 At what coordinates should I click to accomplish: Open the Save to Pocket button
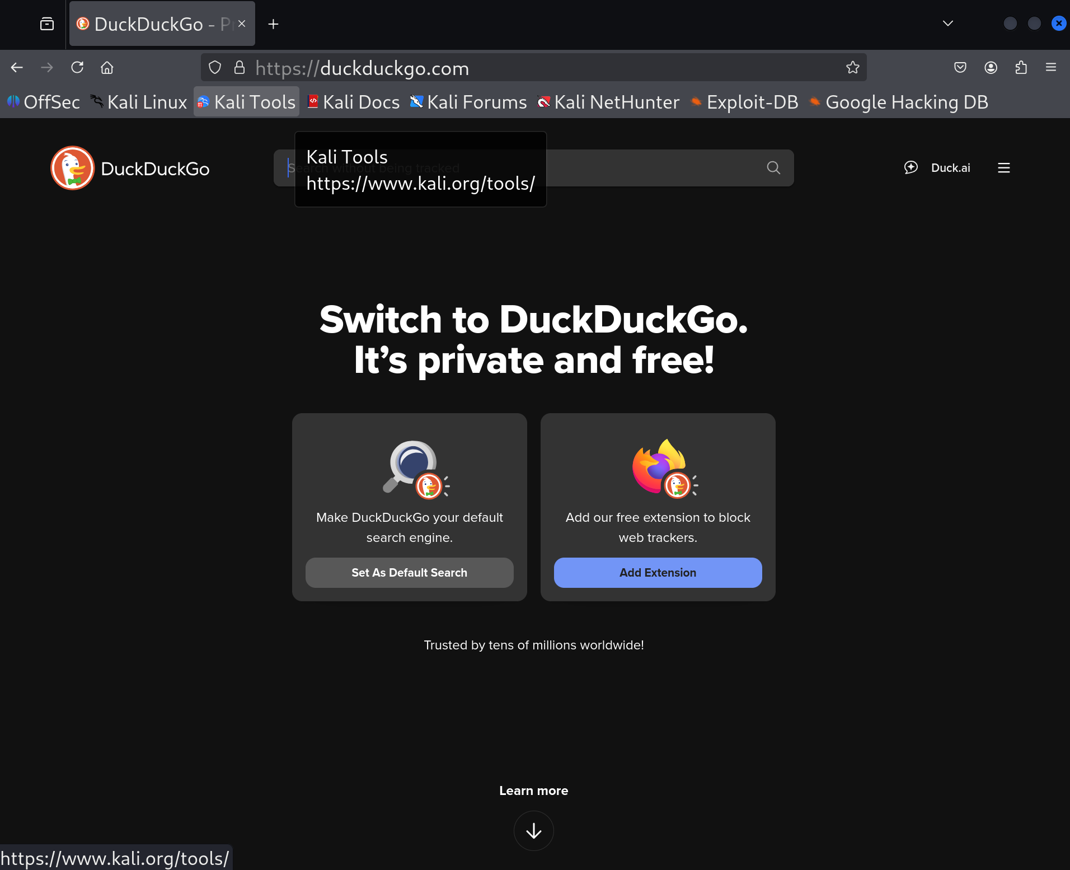click(960, 68)
